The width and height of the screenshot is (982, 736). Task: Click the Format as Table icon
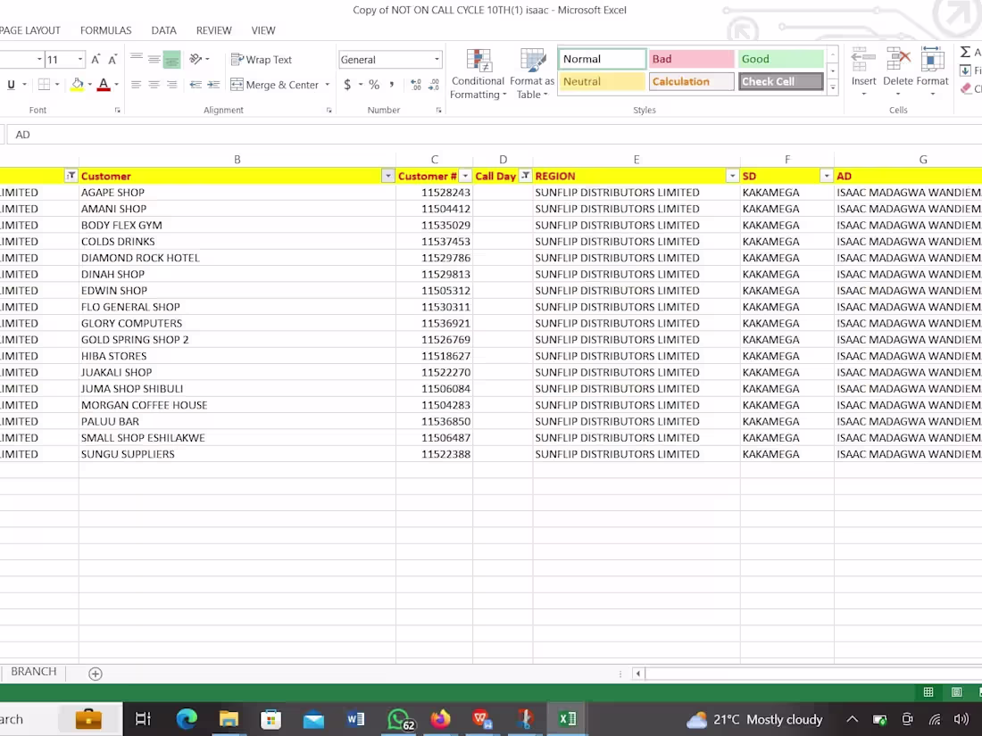pyautogui.click(x=532, y=74)
